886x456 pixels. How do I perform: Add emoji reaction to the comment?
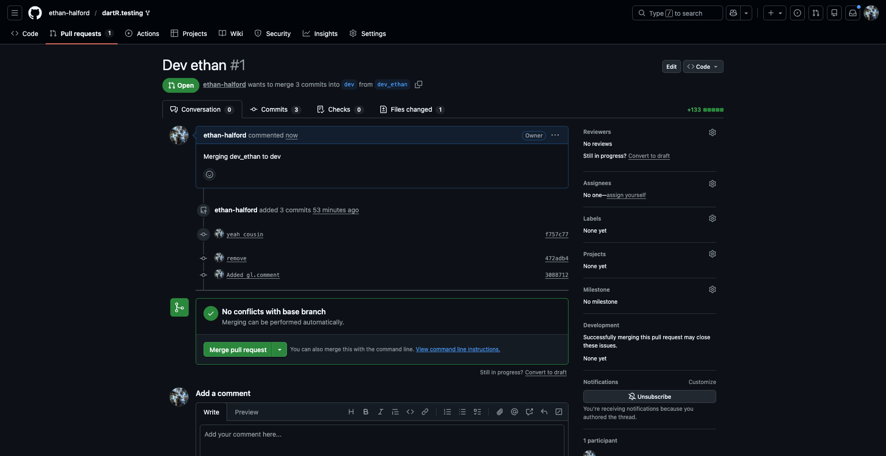click(x=210, y=174)
